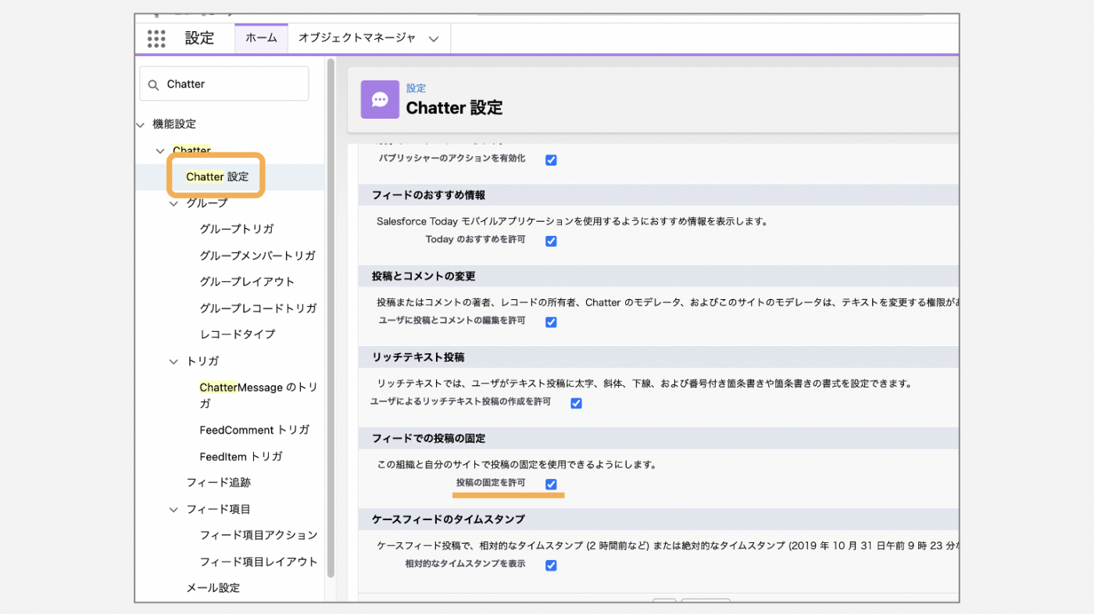The image size is (1094, 614).
Task: Collapse the 機能設定 section
Action: (141, 124)
